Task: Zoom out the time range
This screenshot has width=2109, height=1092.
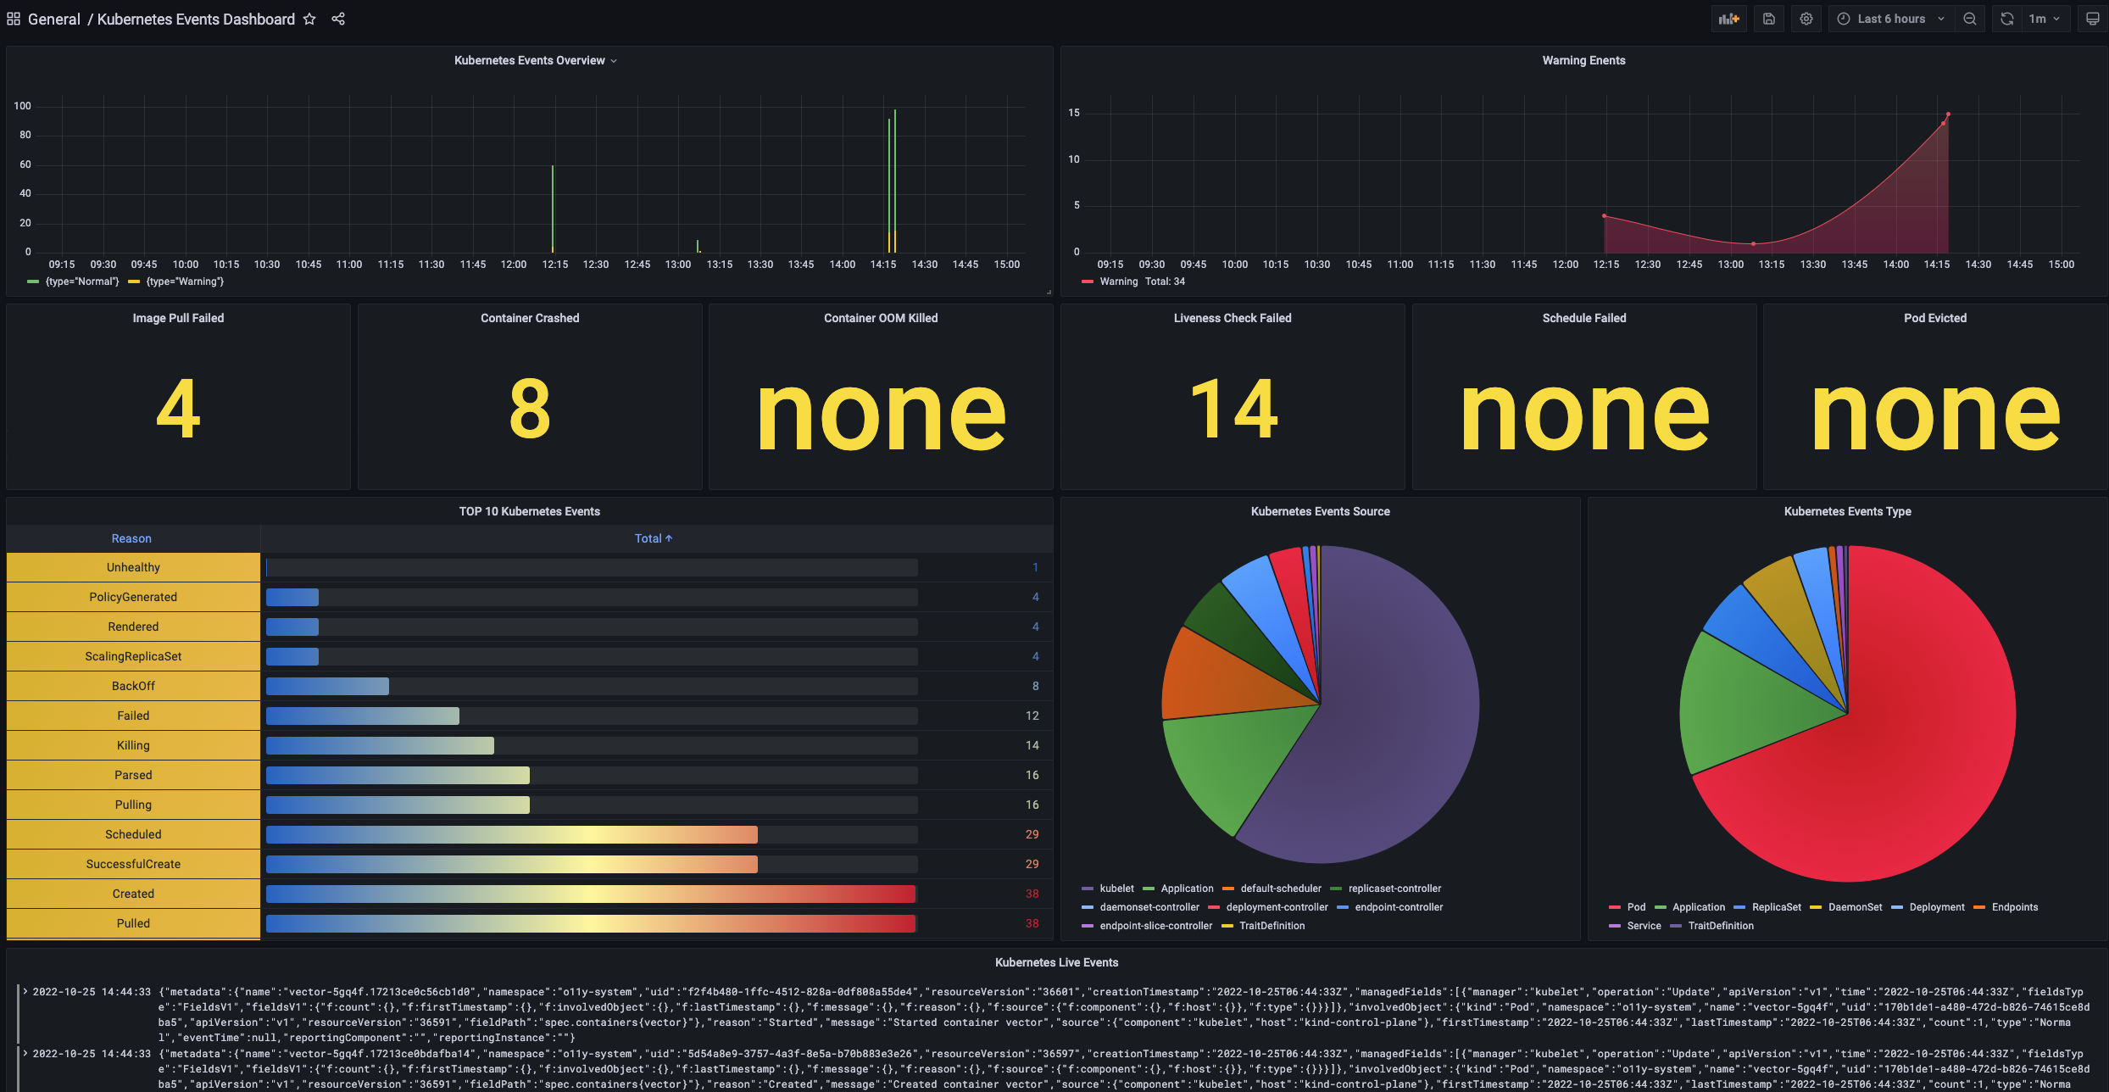Action: [1970, 19]
